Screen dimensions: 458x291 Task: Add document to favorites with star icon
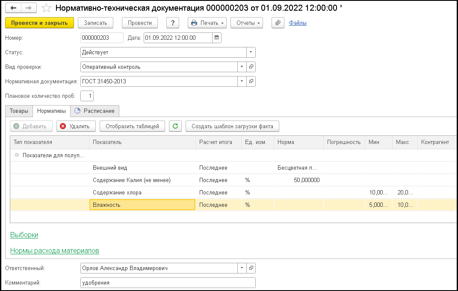47,8
